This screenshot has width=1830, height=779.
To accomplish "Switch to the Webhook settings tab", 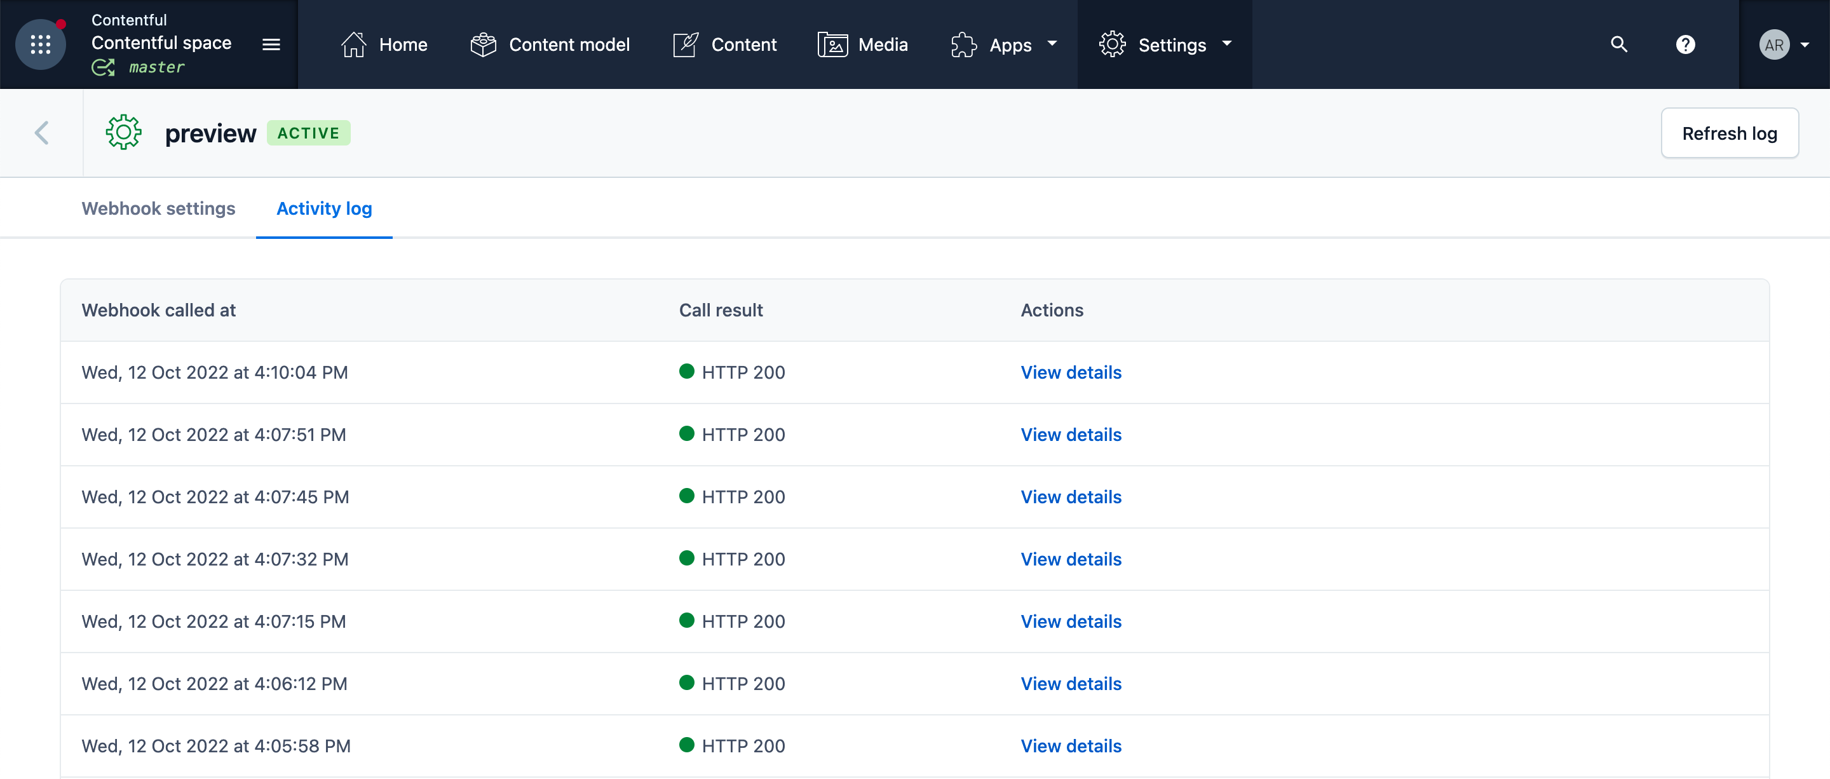I will 158,208.
